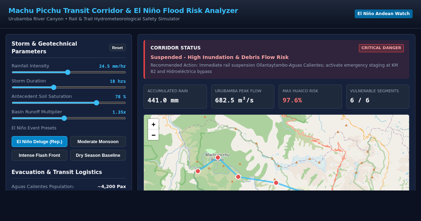Click the El Niño Event Presets label

34,128
